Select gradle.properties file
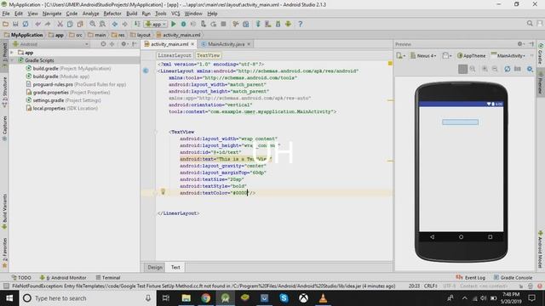Screen dimensions: 545x306 pyautogui.click(x=68, y=93)
